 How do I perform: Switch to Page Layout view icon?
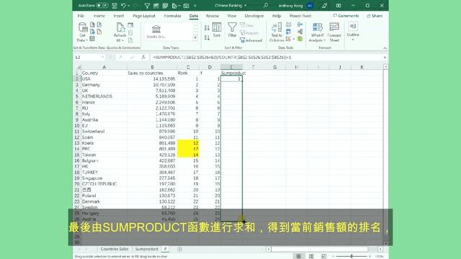pos(311,256)
